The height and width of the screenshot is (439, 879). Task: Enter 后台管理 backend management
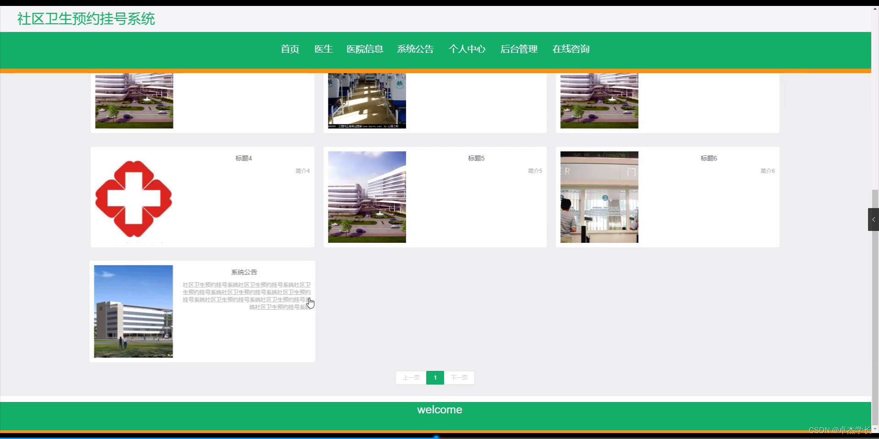[x=519, y=49]
